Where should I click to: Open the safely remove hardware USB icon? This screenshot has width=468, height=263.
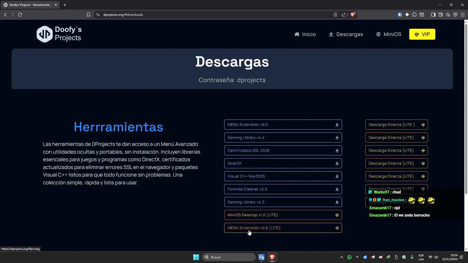pos(396,257)
